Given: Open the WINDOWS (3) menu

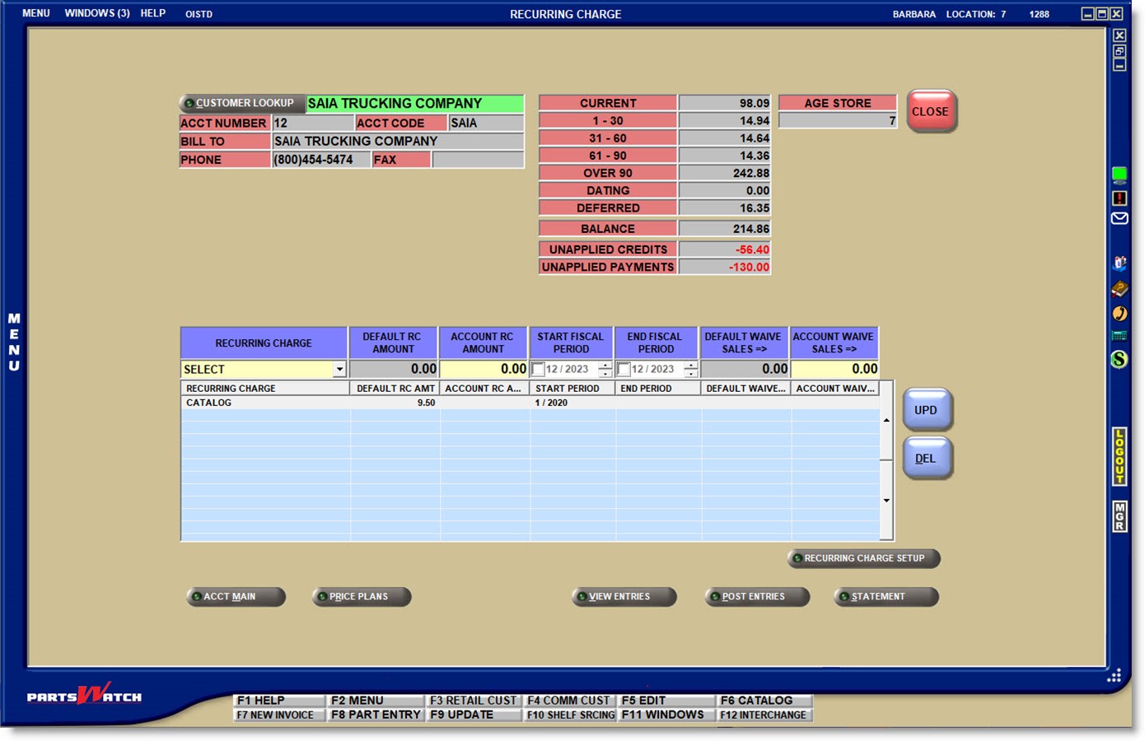Looking at the screenshot, I should [x=97, y=13].
